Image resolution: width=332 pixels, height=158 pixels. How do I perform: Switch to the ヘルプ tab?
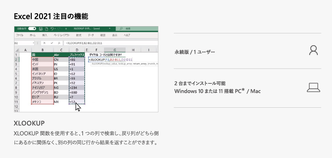[x=127, y=35]
